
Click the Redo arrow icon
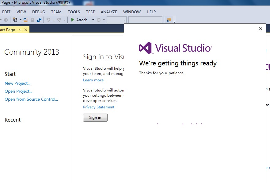click(59, 20)
